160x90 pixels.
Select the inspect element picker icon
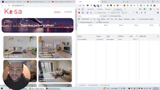click(79, 9)
